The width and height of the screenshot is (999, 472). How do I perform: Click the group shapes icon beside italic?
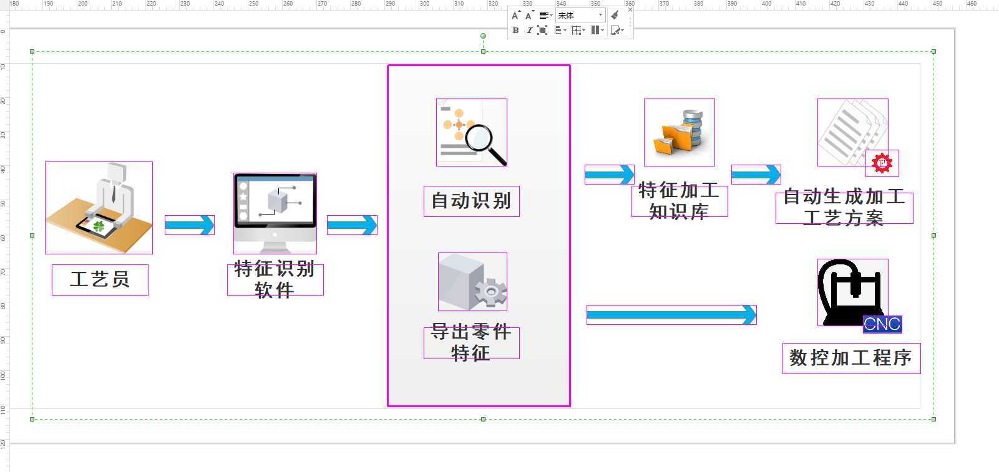point(543,30)
